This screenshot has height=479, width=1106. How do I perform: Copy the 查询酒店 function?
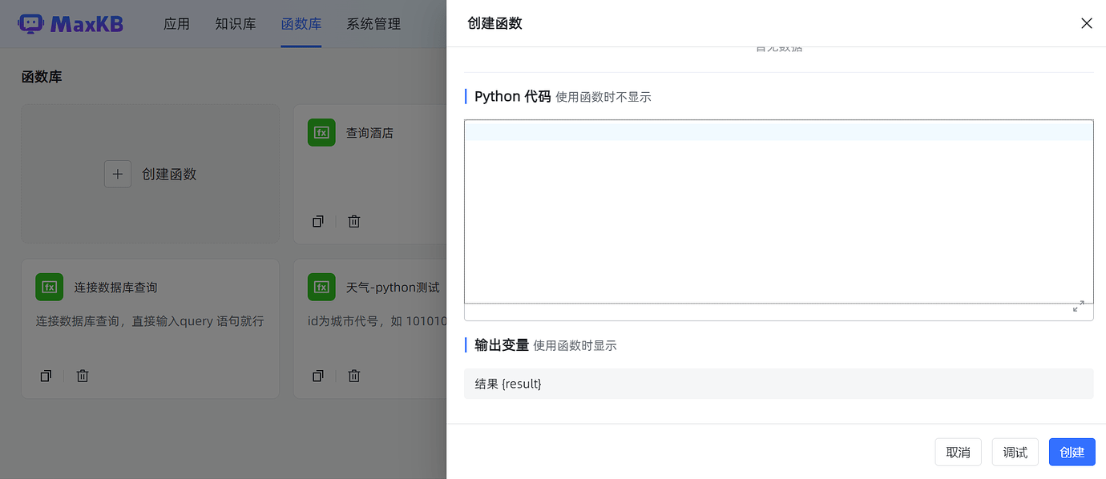(318, 221)
